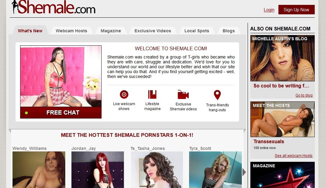Open the Tyra_Scott host name

coord(200,148)
